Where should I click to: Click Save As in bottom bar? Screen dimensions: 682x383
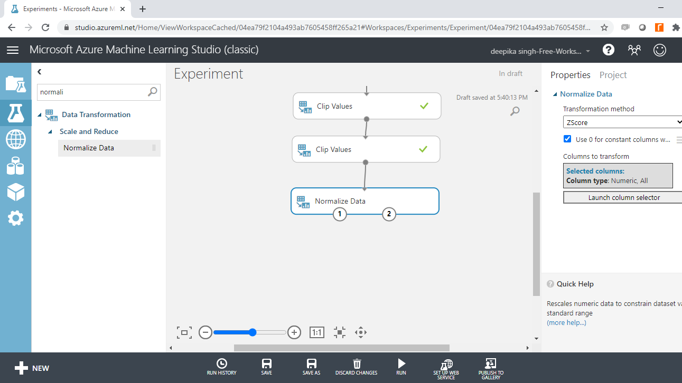(311, 367)
